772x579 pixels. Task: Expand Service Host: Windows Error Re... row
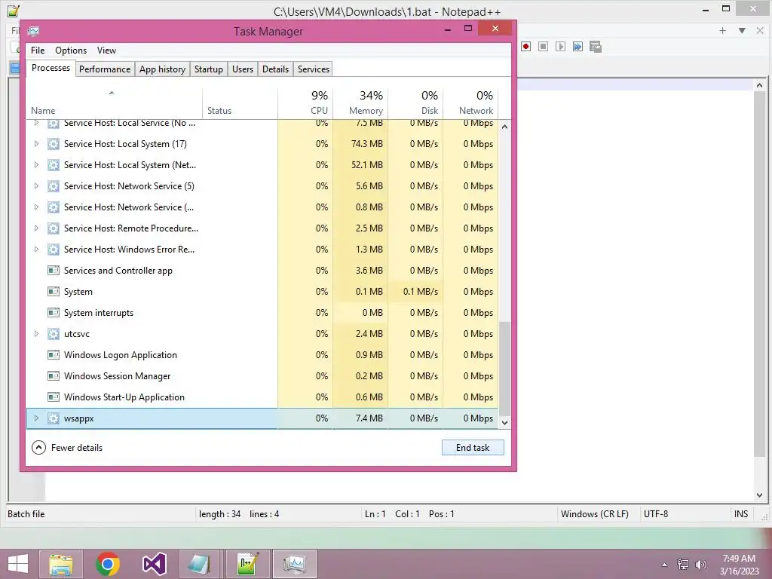click(36, 250)
